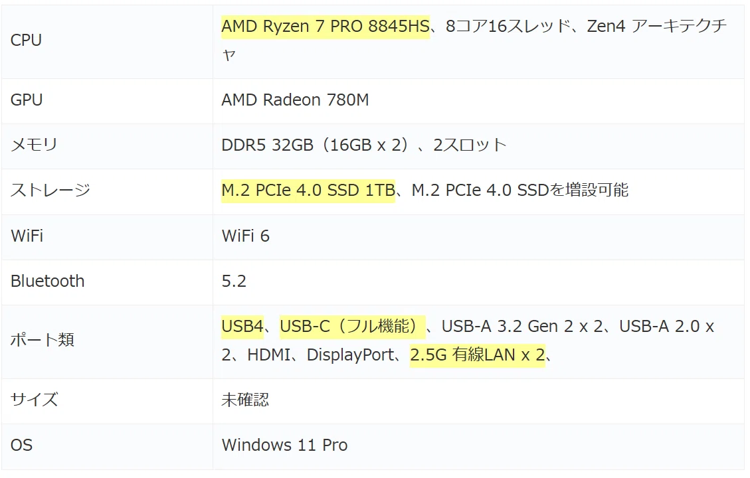Click the DisplayPort text
The width and height of the screenshot is (750, 478).
[x=351, y=355]
